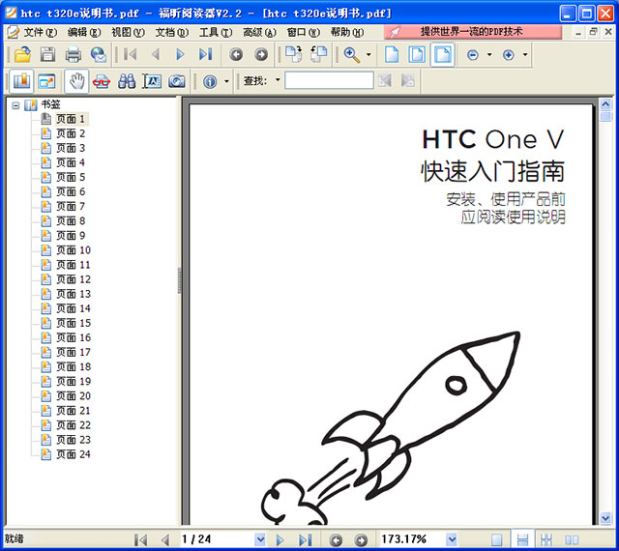The height and width of the screenshot is (551, 619).
Task: Print the document with printer icon
Action: click(x=74, y=54)
